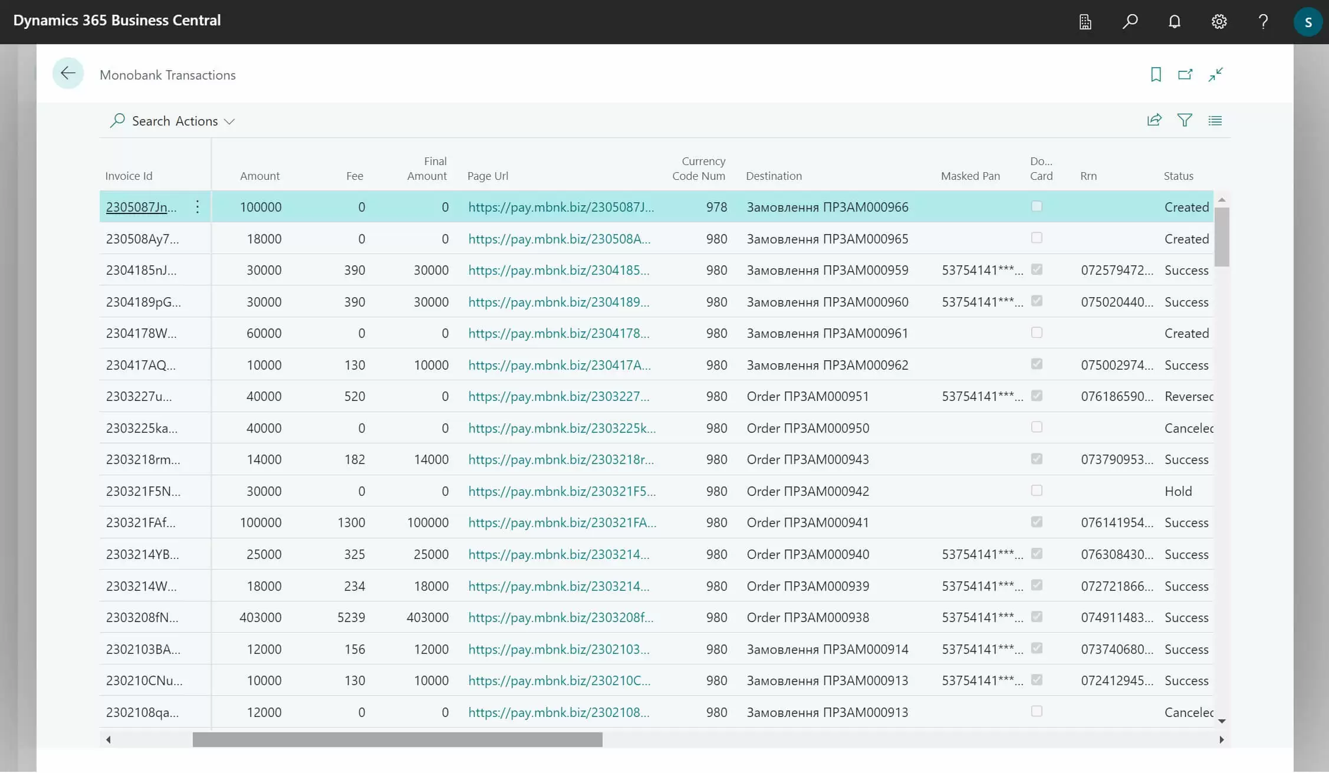This screenshot has width=1329, height=773.
Task: Open page in new window icon
Action: pyautogui.click(x=1185, y=74)
